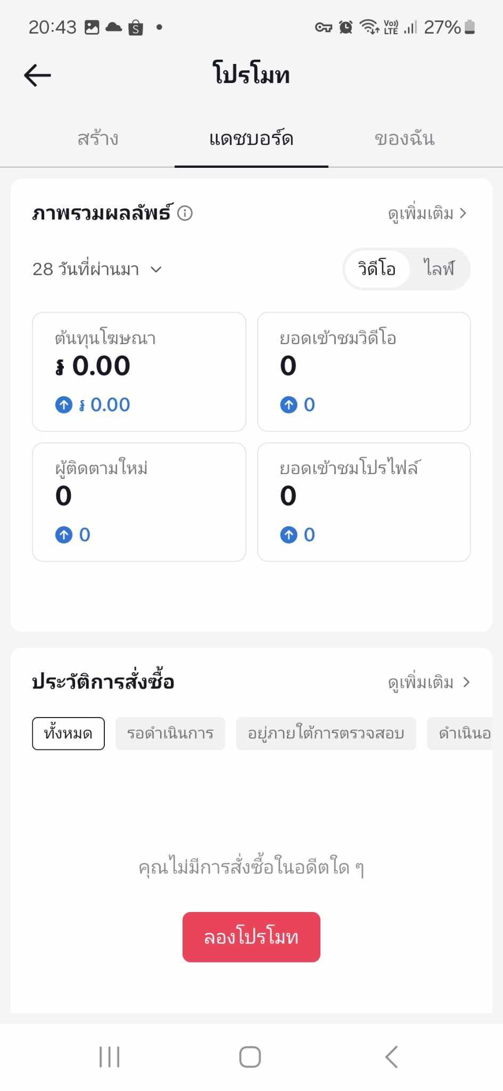Viewport: 503px width, 1091px height.
Task: Tap the blue arrow under ยอดเข้าชมโปรไฟล์
Action: tap(288, 535)
